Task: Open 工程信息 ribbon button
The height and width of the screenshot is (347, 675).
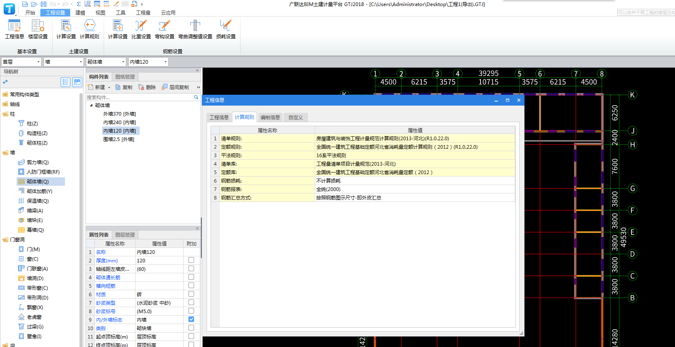Action: [x=15, y=29]
